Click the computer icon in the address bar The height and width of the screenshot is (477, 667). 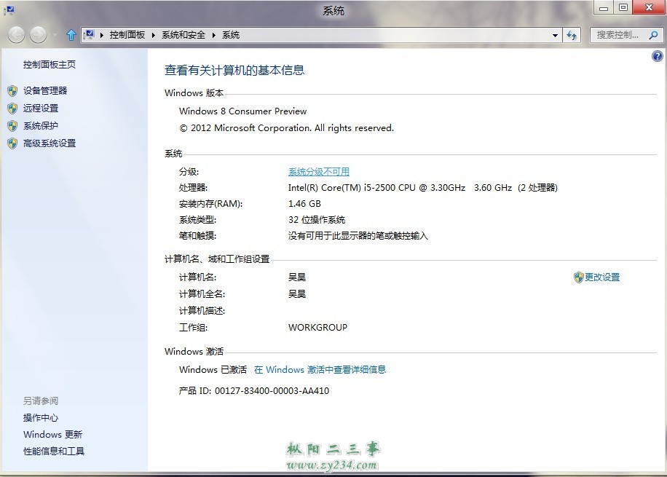[x=90, y=34]
